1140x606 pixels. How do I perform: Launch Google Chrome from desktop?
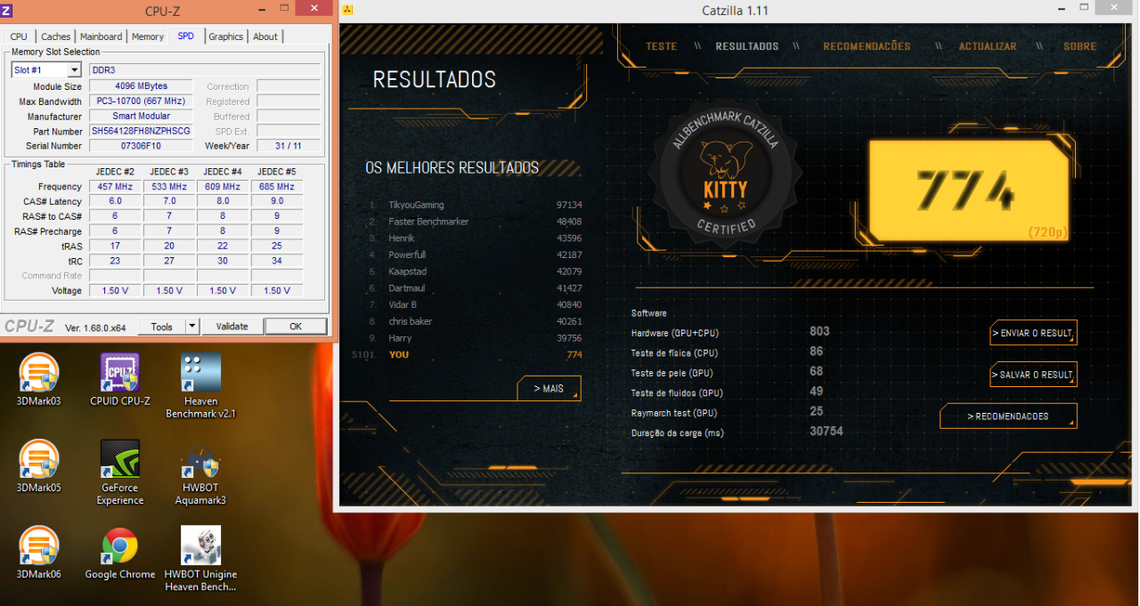point(120,553)
